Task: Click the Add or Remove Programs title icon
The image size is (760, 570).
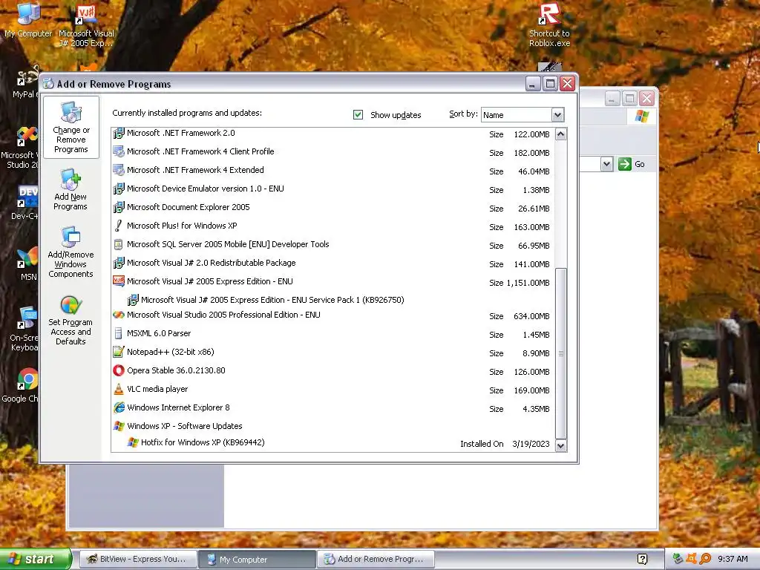Action: point(48,84)
